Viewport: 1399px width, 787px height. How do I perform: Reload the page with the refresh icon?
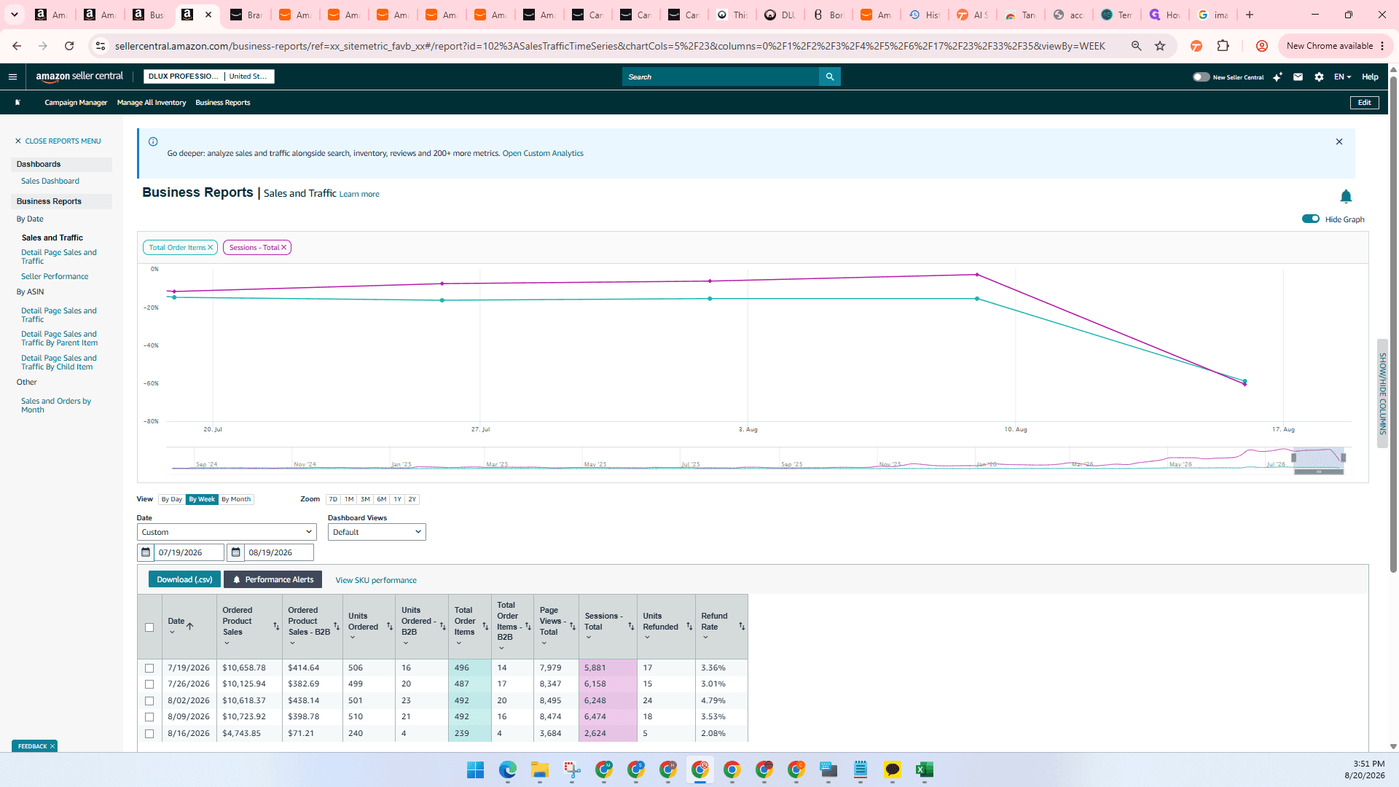tap(69, 46)
